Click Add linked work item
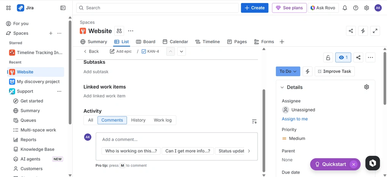The width and height of the screenshot is (387, 177). (104, 96)
